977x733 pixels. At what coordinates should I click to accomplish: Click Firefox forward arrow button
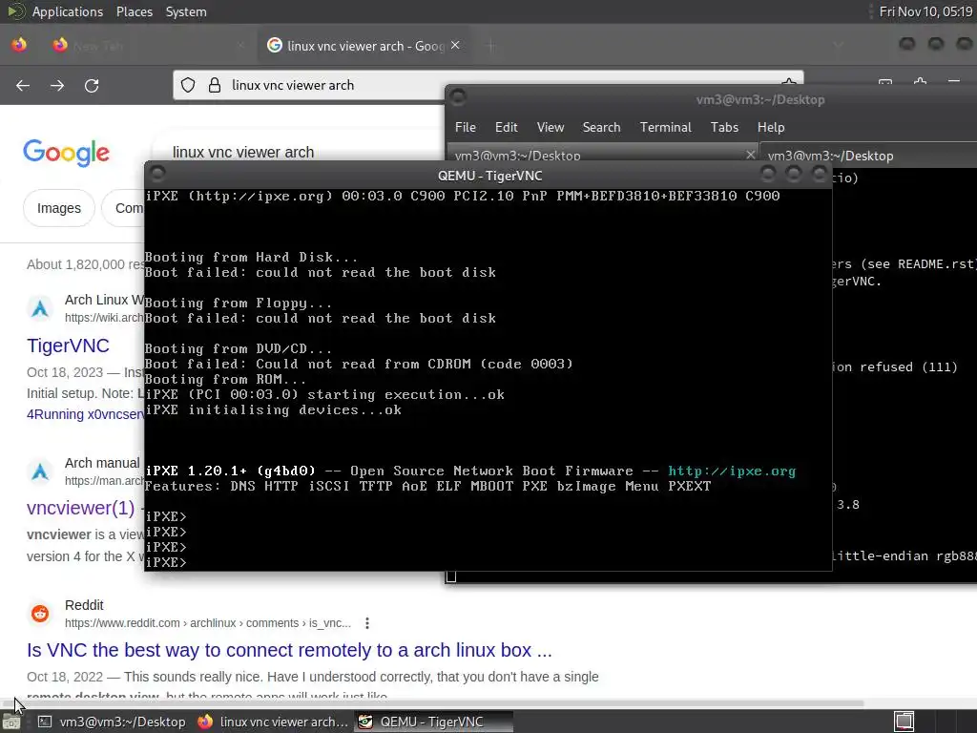click(x=57, y=85)
